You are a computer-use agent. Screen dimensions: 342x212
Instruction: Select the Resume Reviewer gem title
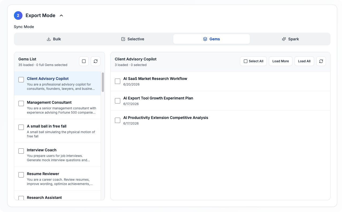43,174
